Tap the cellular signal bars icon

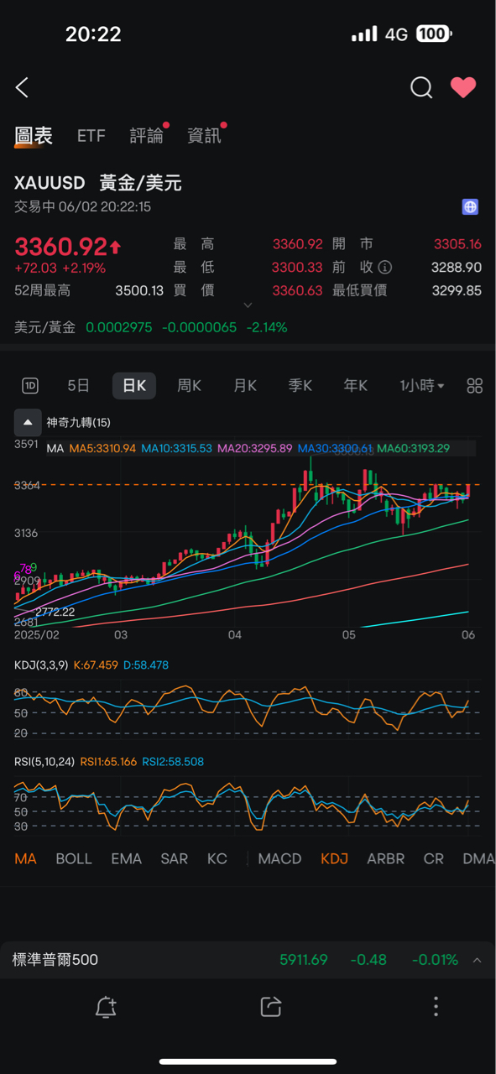click(364, 34)
